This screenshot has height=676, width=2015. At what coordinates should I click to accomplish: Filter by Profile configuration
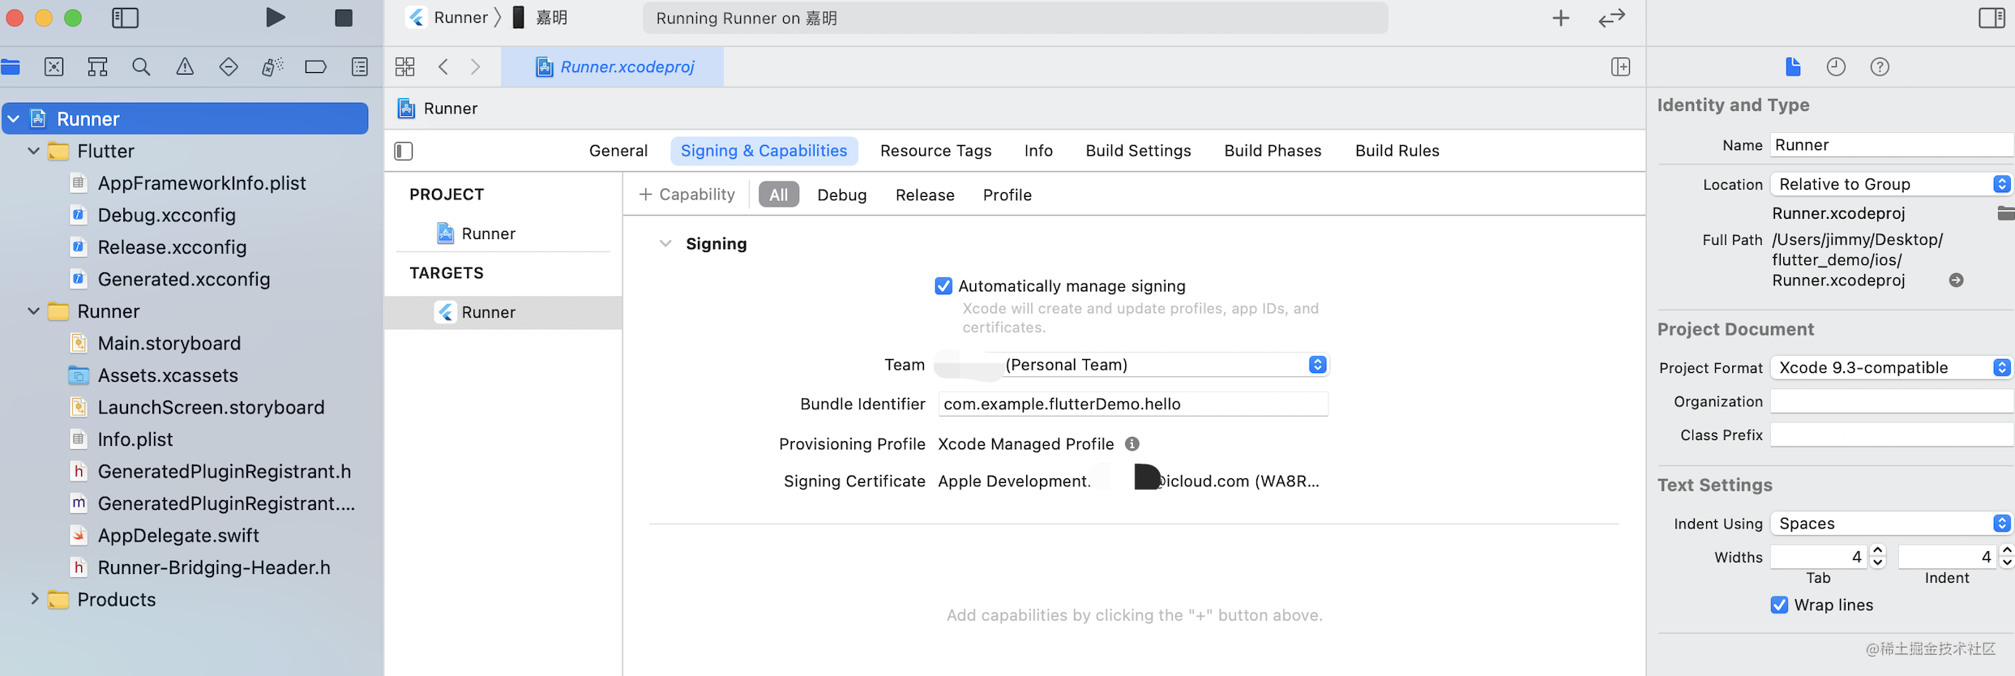tap(1007, 195)
